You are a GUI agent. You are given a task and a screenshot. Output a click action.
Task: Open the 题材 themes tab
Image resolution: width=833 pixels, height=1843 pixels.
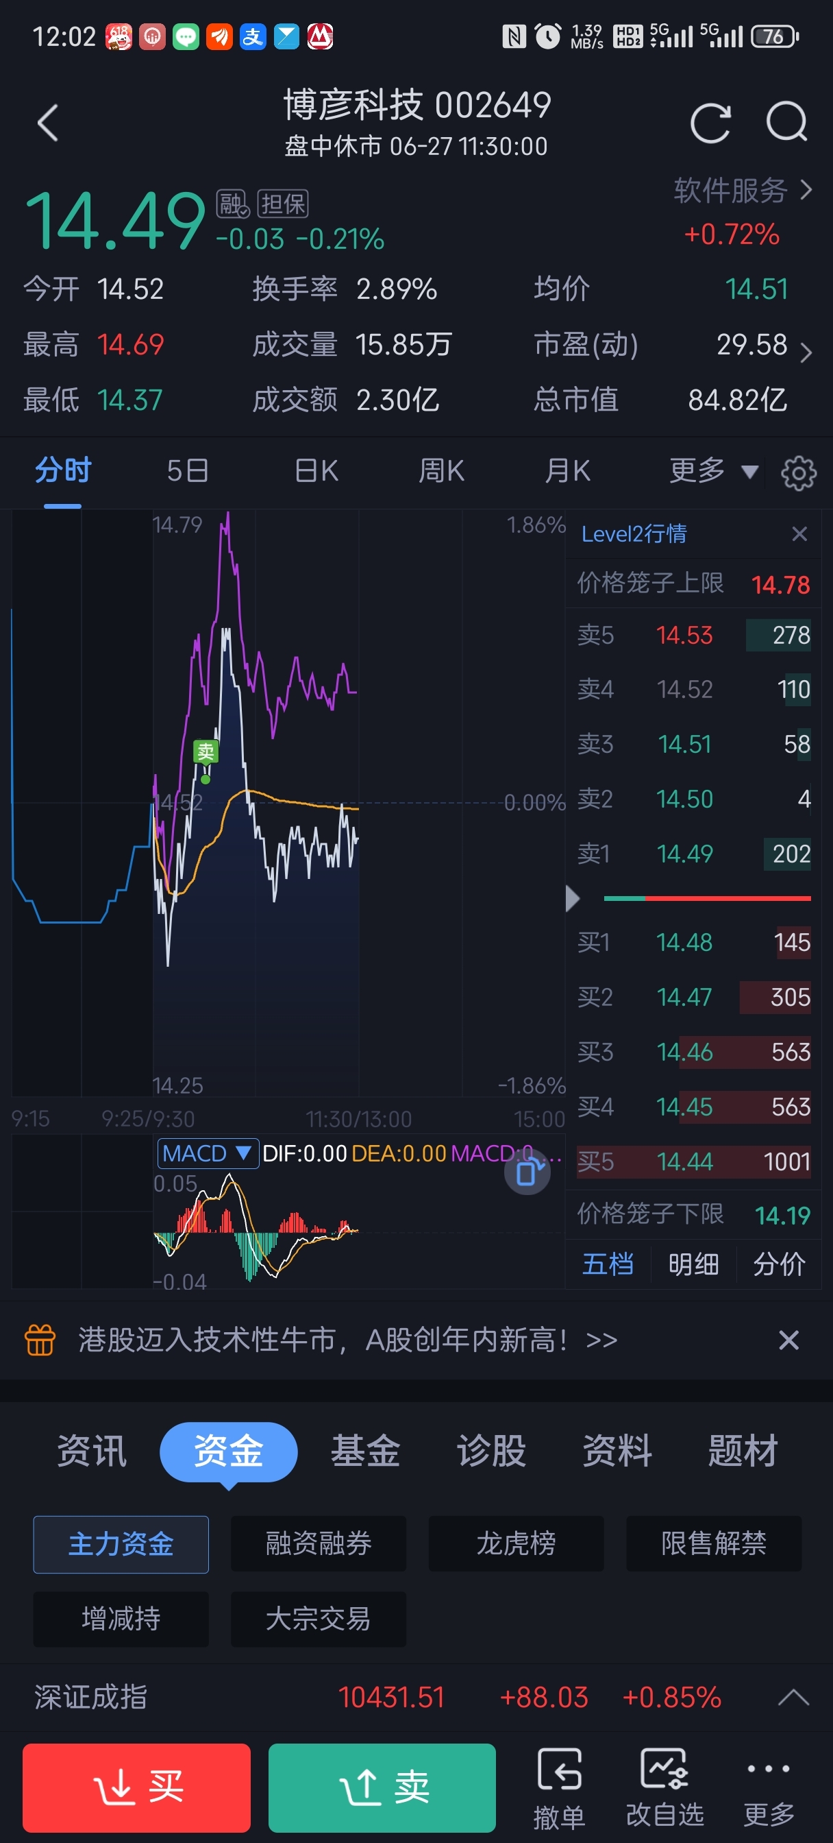tap(743, 1451)
